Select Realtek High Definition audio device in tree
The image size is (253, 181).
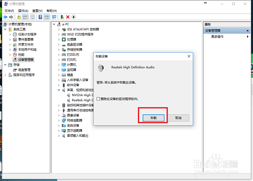tap(83, 100)
